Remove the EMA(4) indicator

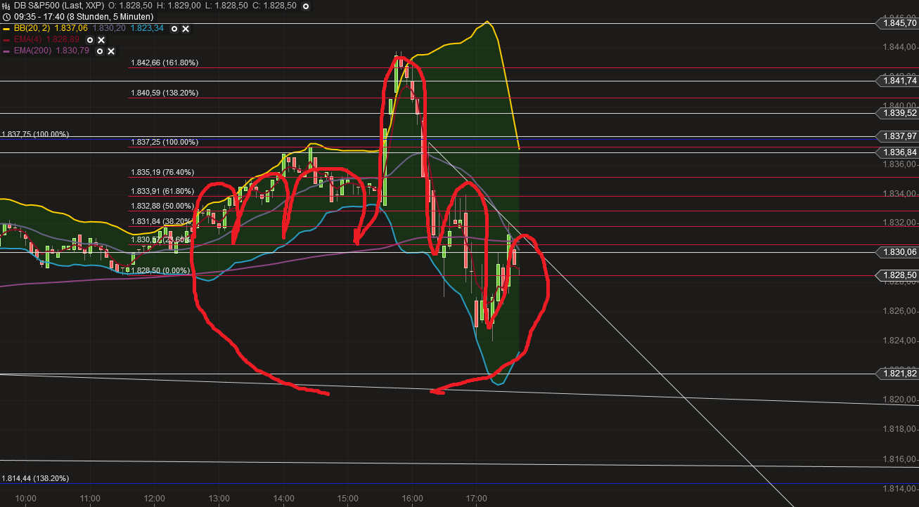(101, 40)
